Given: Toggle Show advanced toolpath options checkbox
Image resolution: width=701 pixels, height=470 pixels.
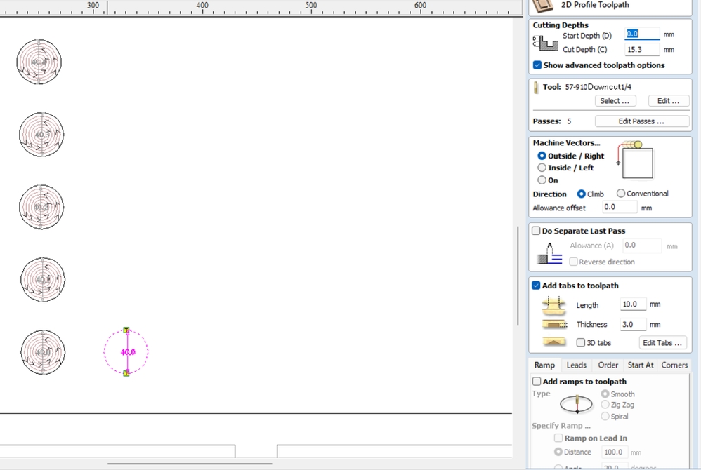Looking at the screenshot, I should pos(537,65).
